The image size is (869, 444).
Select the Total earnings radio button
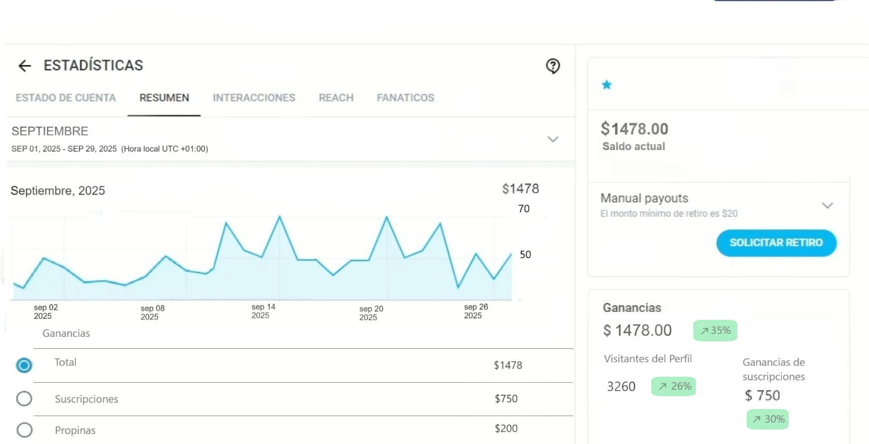[24, 365]
